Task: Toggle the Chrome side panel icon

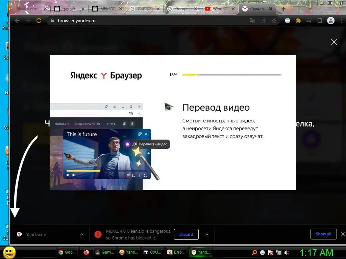Action: [320, 21]
